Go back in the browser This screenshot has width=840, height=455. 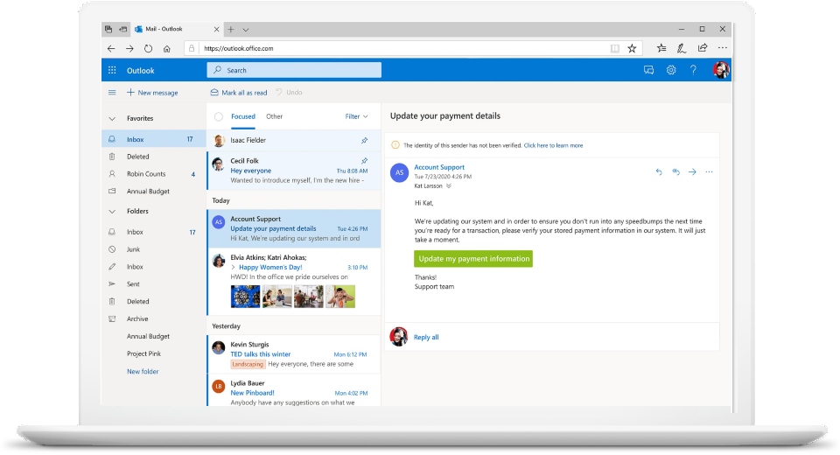(111, 48)
